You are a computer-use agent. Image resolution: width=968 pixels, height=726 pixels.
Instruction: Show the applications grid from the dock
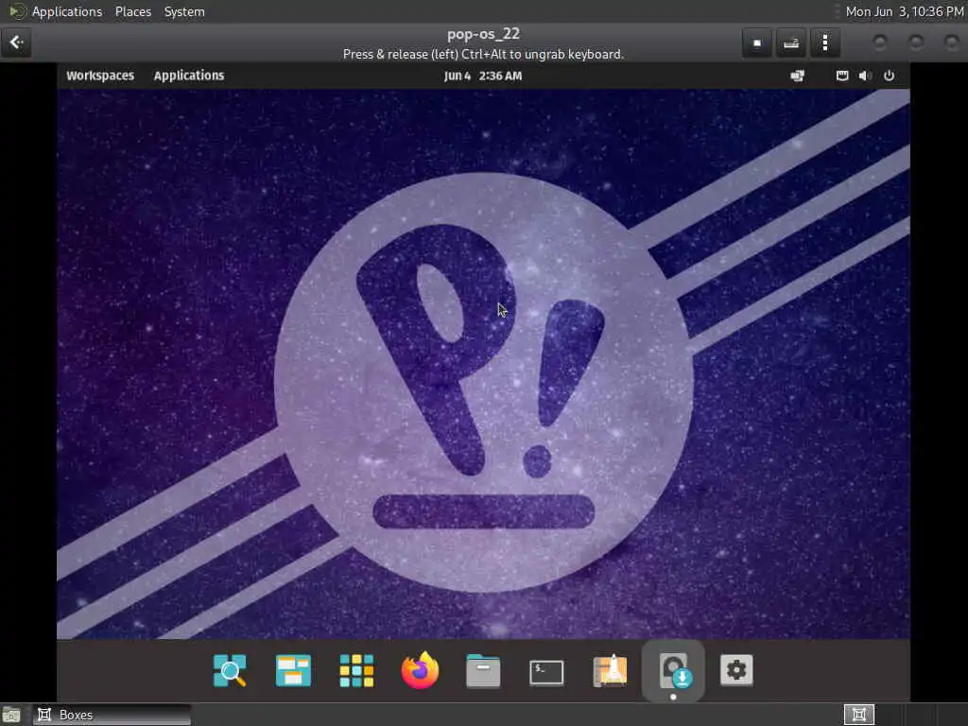tap(356, 670)
